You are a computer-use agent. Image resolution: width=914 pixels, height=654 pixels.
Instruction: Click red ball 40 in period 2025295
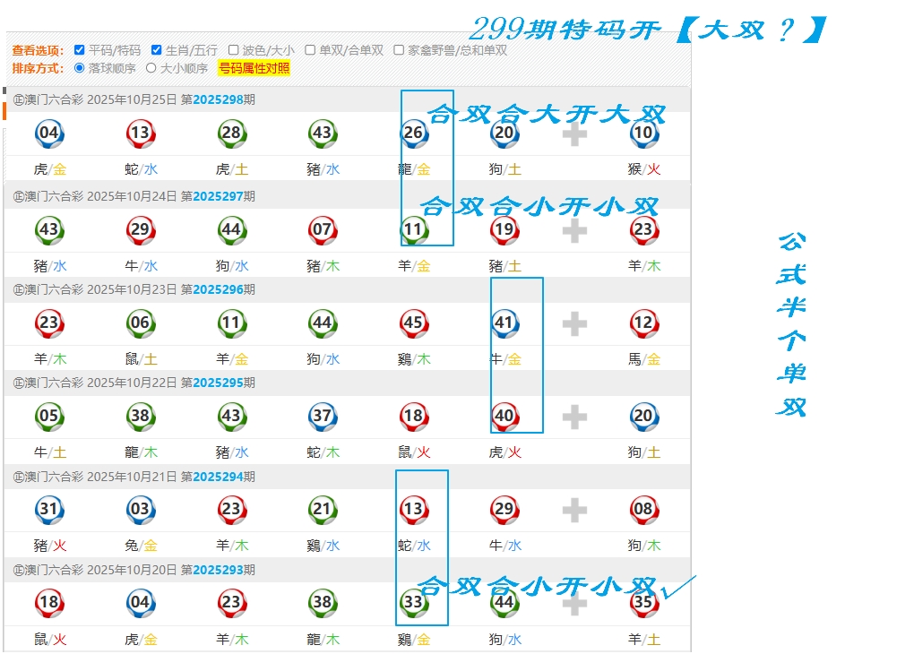click(x=504, y=417)
